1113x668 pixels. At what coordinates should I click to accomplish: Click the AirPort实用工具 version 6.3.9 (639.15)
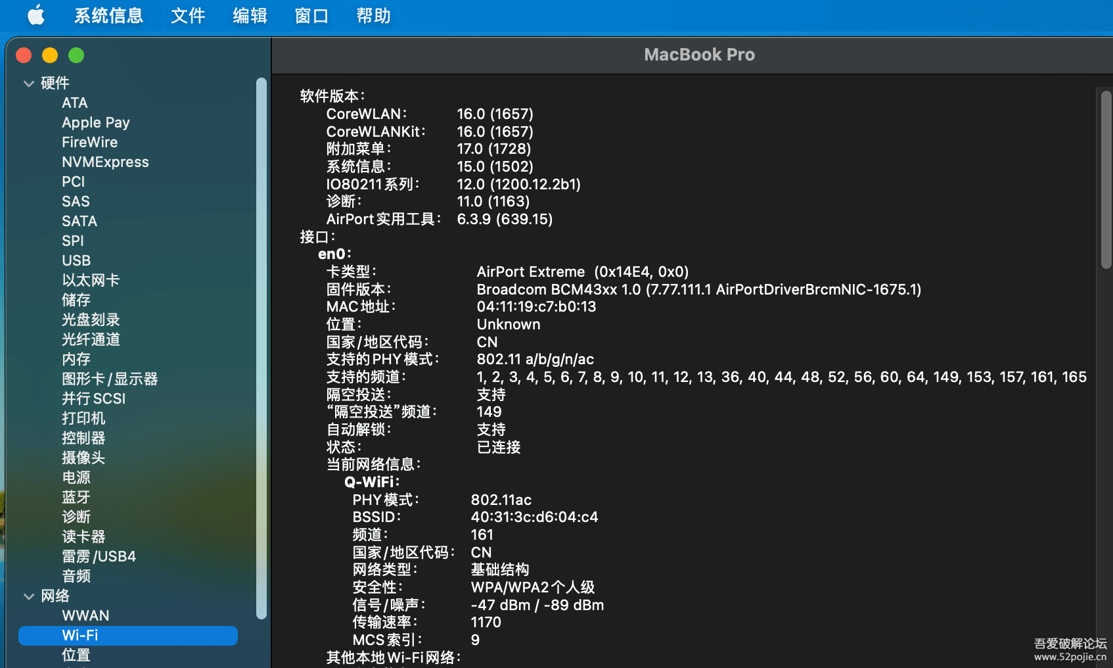point(505,220)
